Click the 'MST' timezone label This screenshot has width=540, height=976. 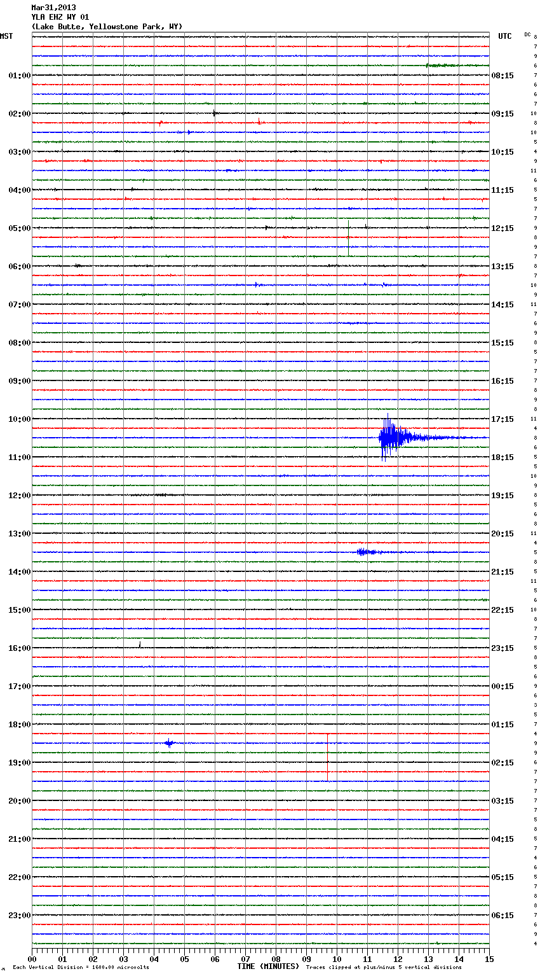pyautogui.click(x=6, y=36)
